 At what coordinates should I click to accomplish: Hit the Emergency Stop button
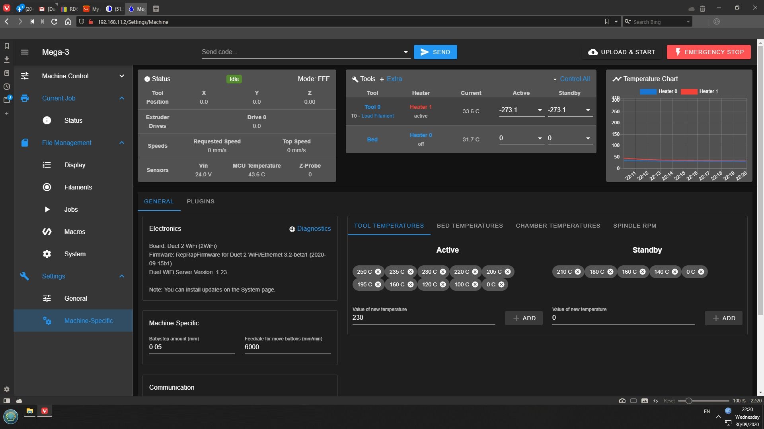coord(709,52)
